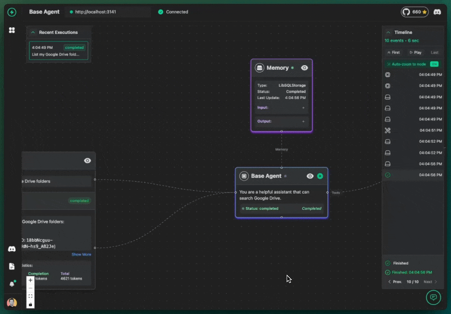Open the Discord icon in the header
The width and height of the screenshot is (451, 314).
click(x=437, y=12)
